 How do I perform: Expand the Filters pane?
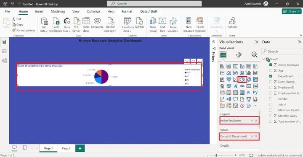point(213,42)
